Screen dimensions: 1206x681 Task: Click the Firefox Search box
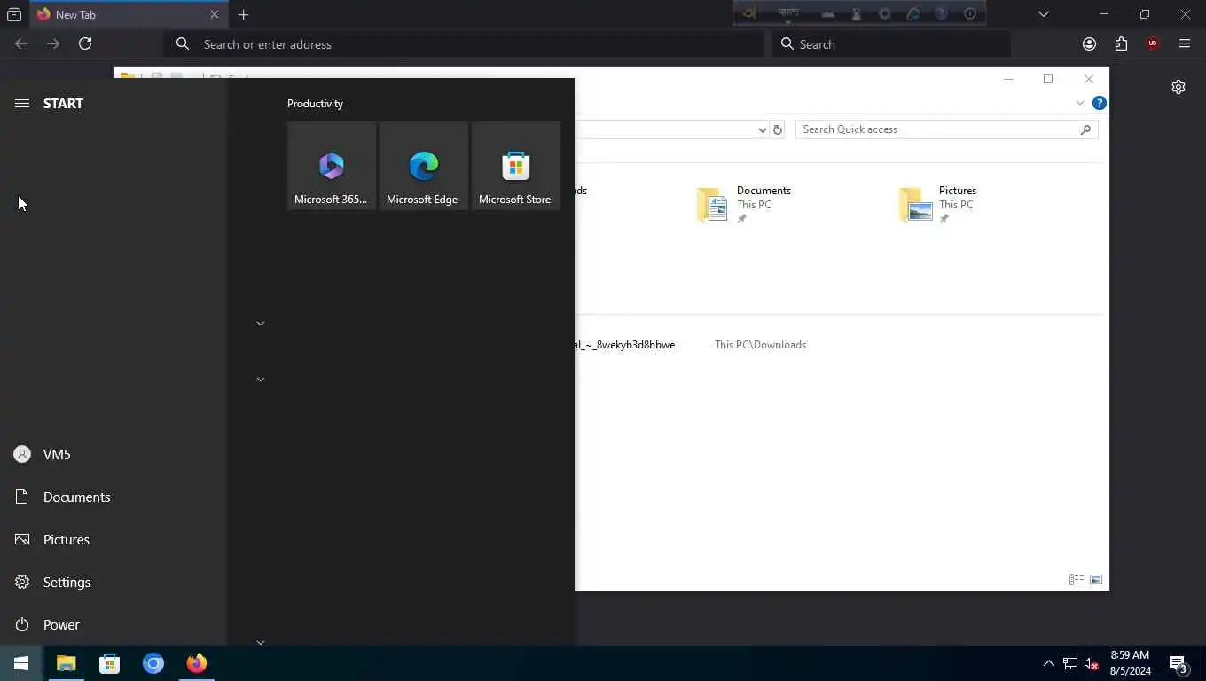click(891, 44)
